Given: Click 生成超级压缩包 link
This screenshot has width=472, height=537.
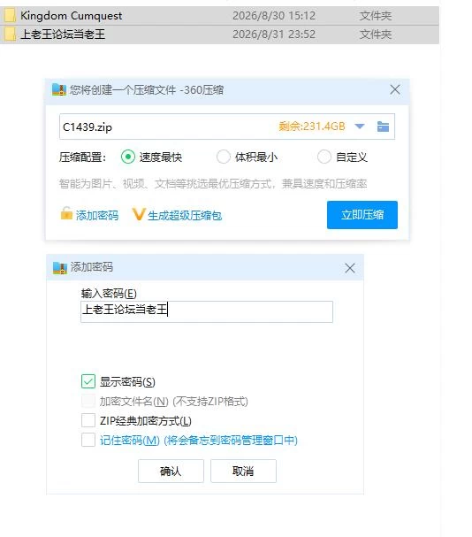Looking at the screenshot, I should tap(185, 215).
